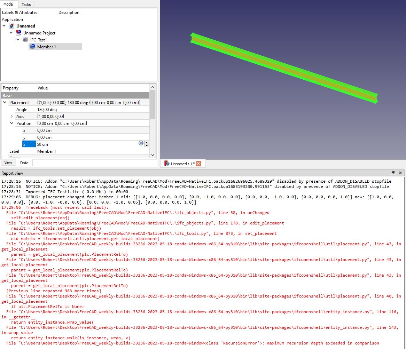
Task: Close the Report view panel
Action: click(400, 173)
